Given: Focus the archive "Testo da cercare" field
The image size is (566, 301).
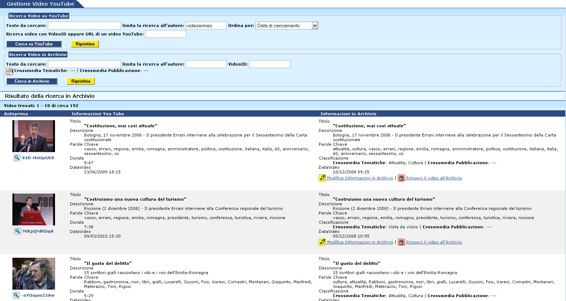Looking at the screenshot, I should (84, 64).
